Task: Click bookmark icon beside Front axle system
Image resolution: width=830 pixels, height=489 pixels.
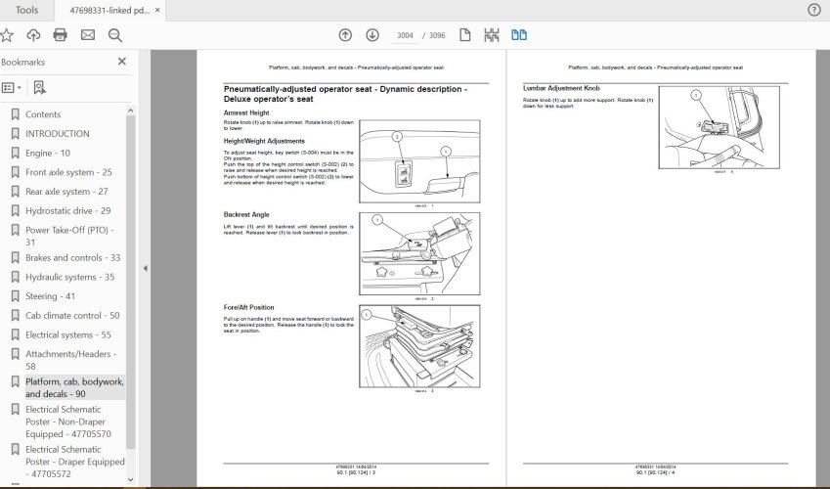Action: point(16,172)
